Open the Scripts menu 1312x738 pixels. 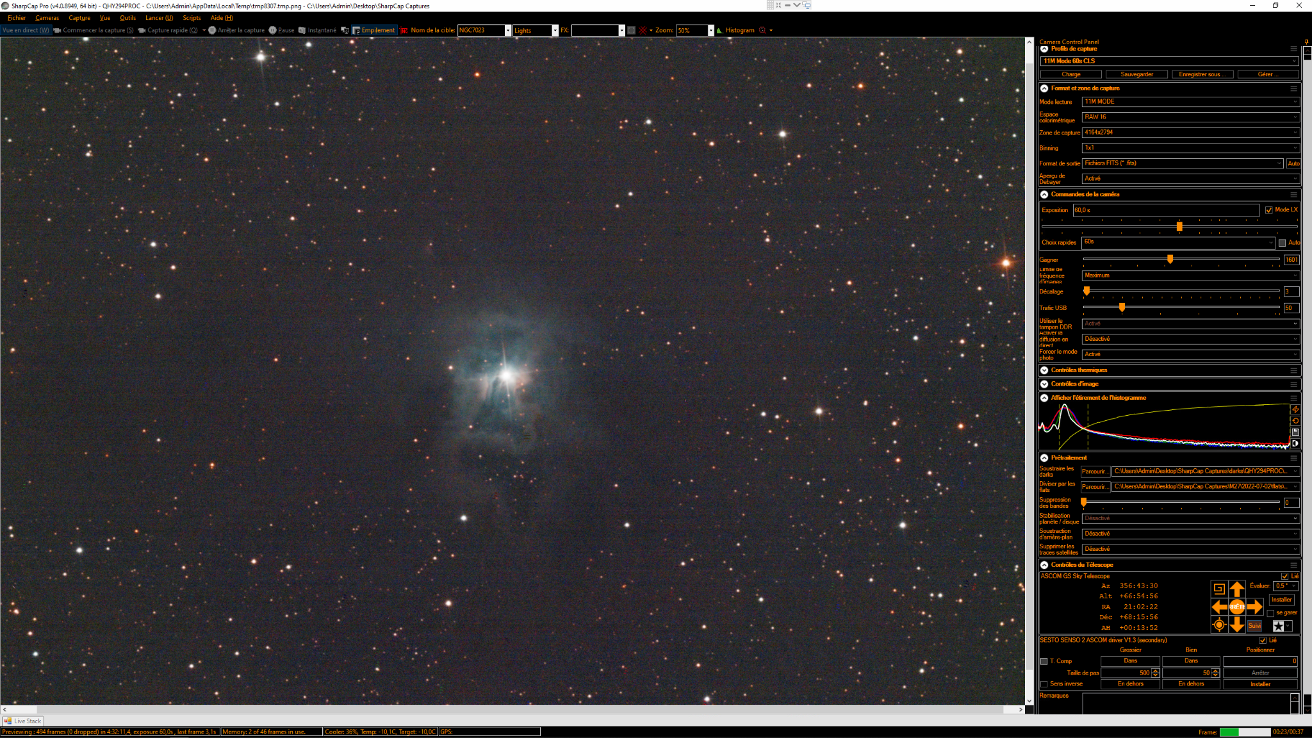192,18
